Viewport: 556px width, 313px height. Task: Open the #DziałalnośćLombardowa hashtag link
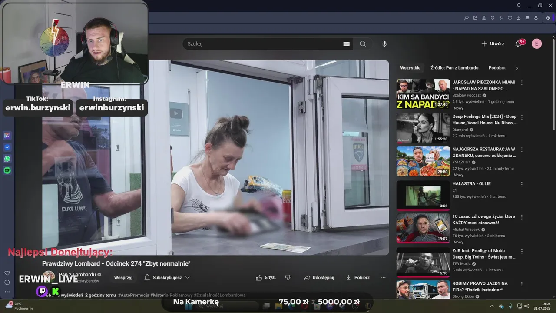(220, 295)
